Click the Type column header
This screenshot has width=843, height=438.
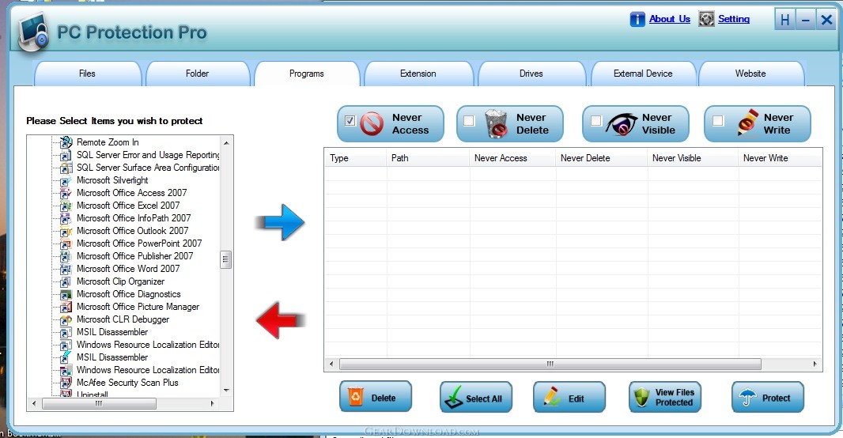click(355, 158)
